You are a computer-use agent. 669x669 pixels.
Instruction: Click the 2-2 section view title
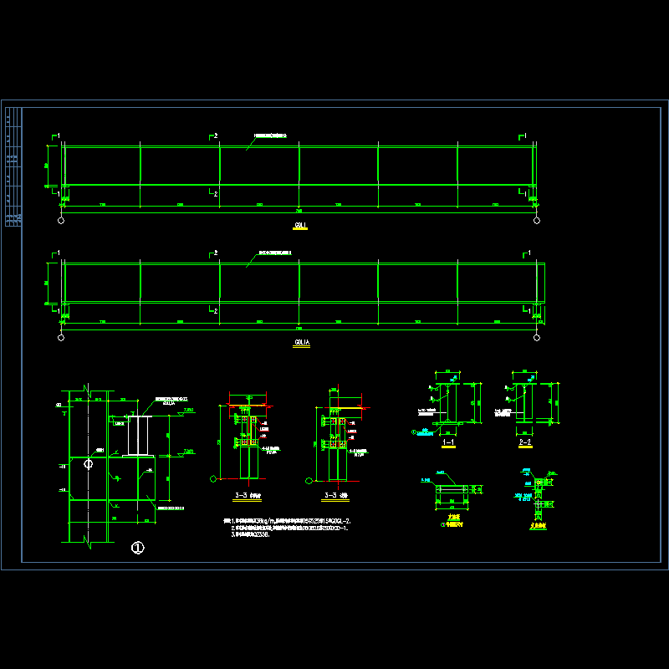[525, 442]
